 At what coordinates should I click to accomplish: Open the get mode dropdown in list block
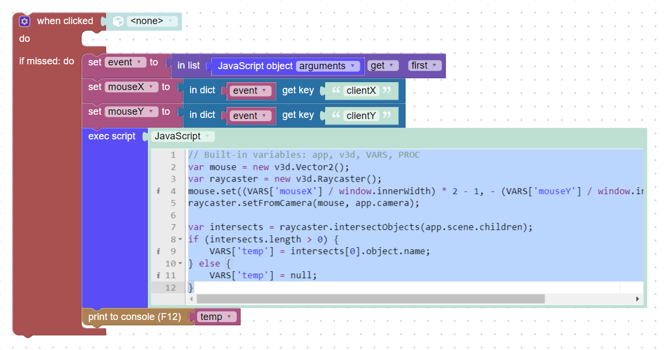383,65
